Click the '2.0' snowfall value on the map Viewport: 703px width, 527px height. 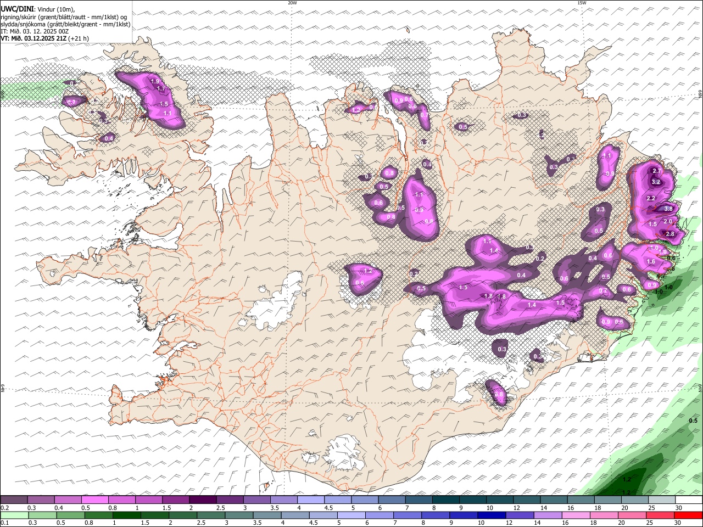[x=668, y=221]
